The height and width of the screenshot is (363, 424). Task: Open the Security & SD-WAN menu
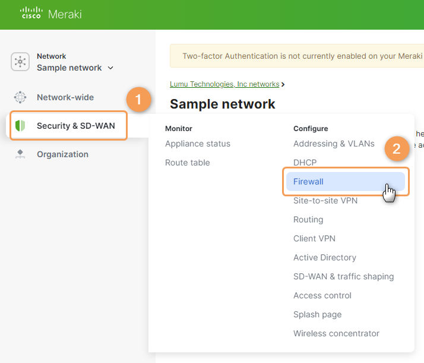[75, 126]
